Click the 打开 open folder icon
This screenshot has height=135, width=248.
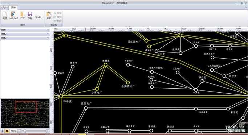23,14
